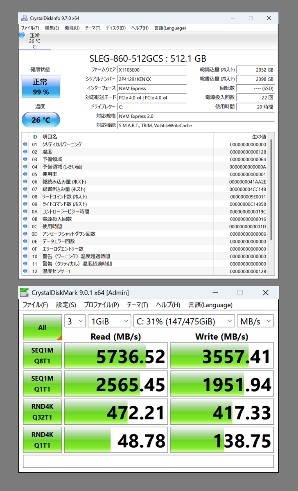This screenshot has width=298, height=491.
Task: Open 設定(S) menu in CrystalDiskMark
Action: click(66, 305)
